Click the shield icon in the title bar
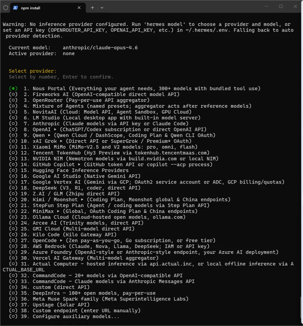Image resolution: width=303 pixels, height=326 pixels. 6,8
